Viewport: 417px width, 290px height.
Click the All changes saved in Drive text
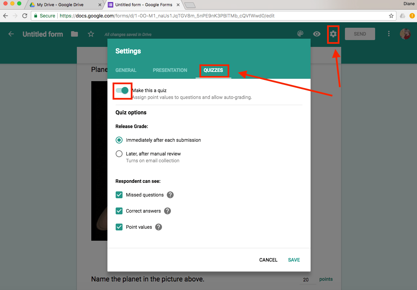[128, 35]
